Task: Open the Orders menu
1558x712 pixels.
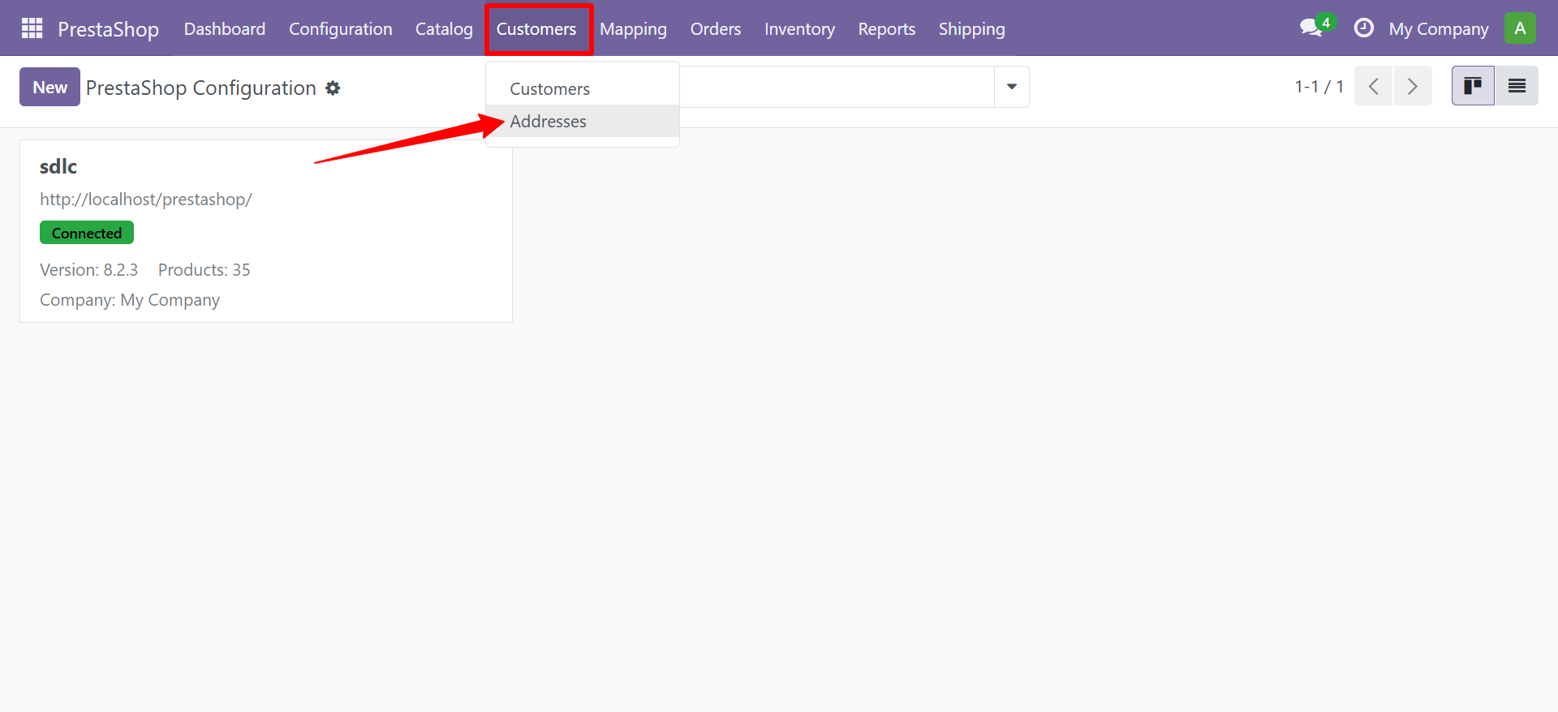Action: pyautogui.click(x=716, y=29)
